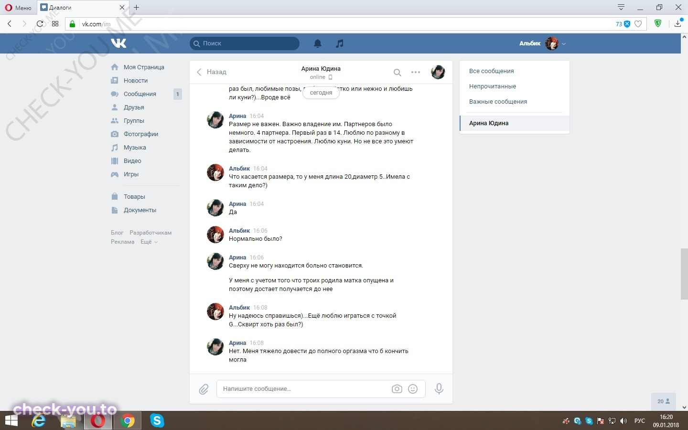The height and width of the screenshot is (430, 688).
Task: Bookmark page with heart icon
Action: click(x=638, y=24)
